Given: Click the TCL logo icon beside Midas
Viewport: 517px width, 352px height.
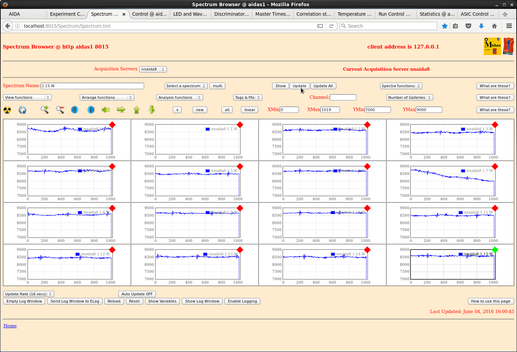Looking at the screenshot, I should pyautogui.click(x=508, y=46).
